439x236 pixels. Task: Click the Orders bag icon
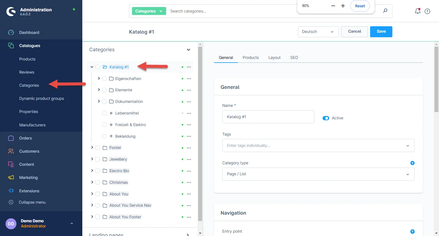[11, 138]
